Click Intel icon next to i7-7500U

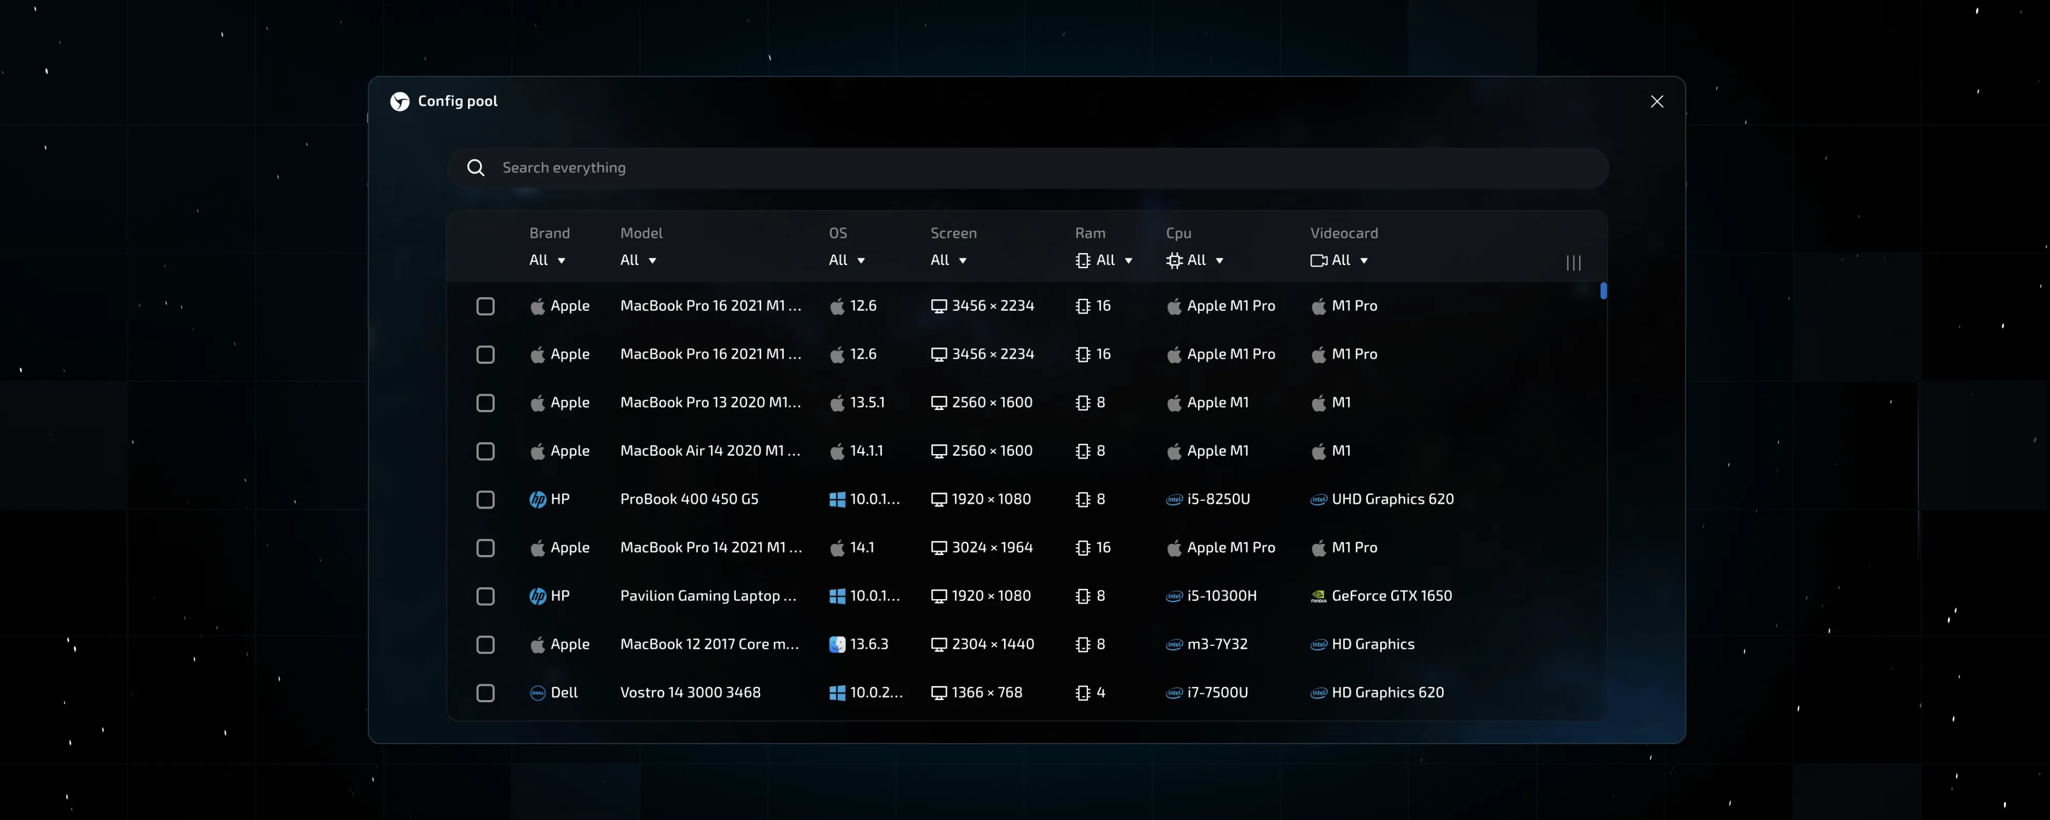[x=1174, y=693]
